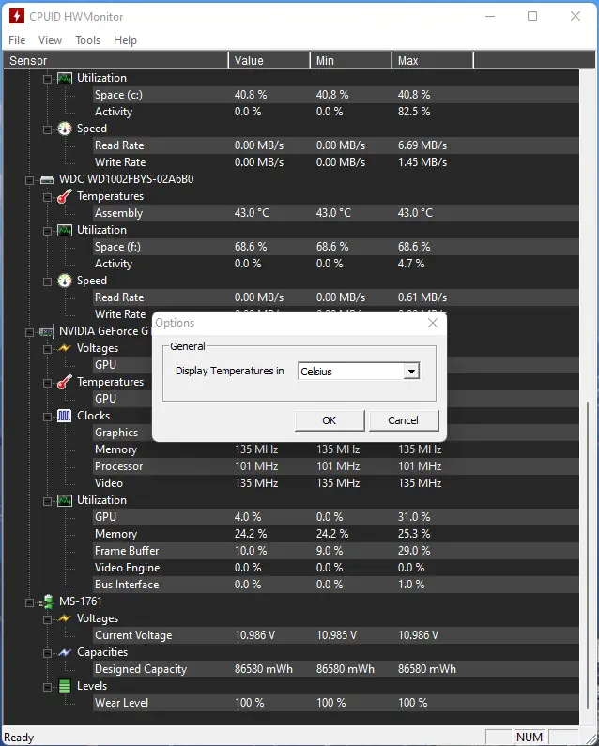Click the WDC Utilization graph icon
599x746 pixels.
pos(64,230)
